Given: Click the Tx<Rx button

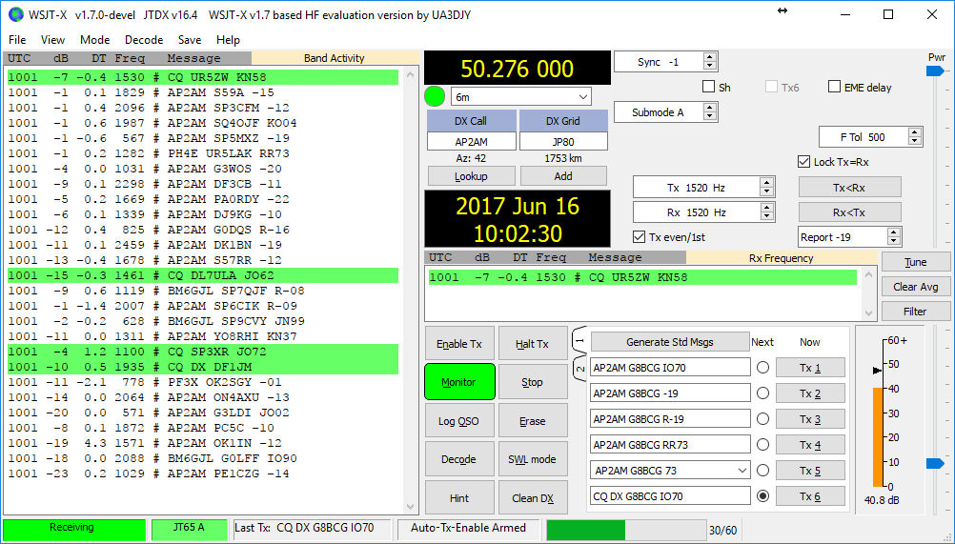Looking at the screenshot, I should click(849, 188).
